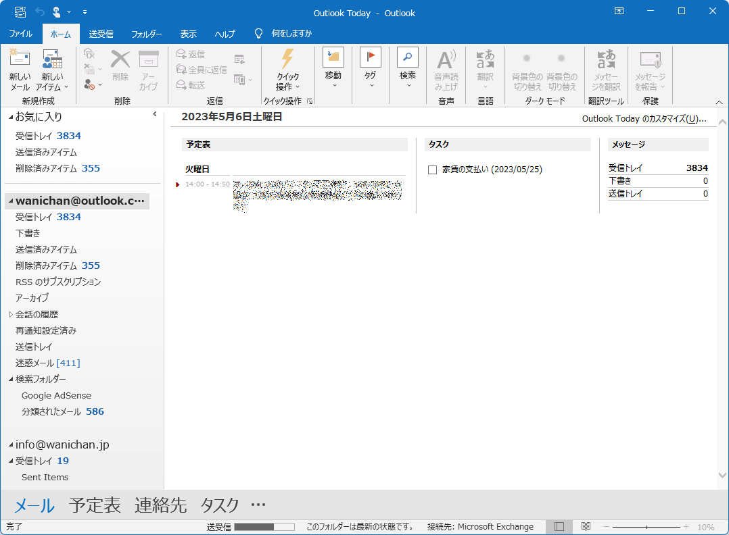Collapse the ribbon with the up chevron
The width and height of the screenshot is (729, 535).
[x=719, y=102]
